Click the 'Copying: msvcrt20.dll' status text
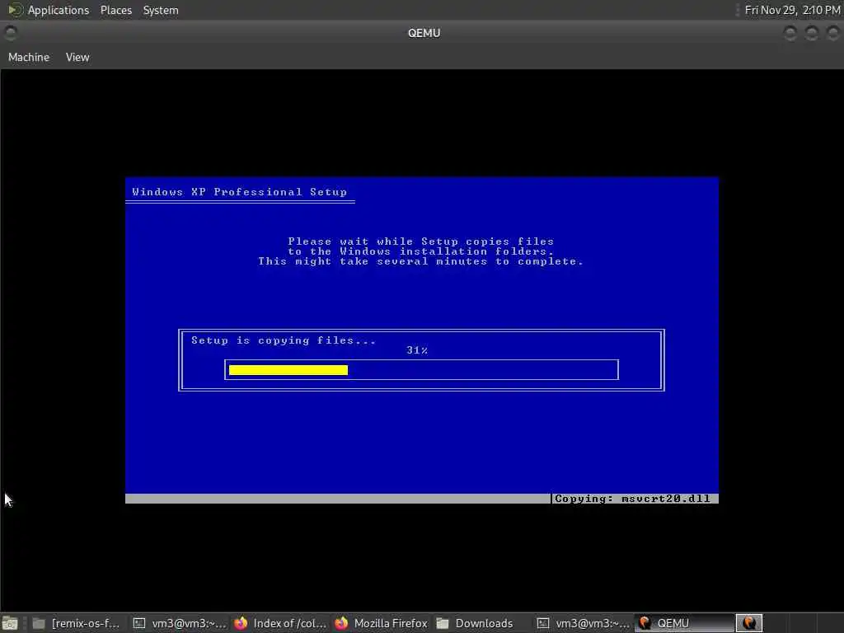Viewport: 844px width, 633px height. pyautogui.click(x=632, y=499)
